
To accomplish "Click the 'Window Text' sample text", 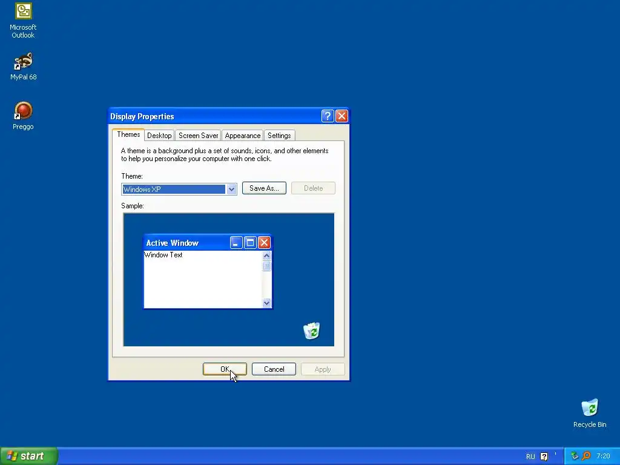I will click(163, 255).
